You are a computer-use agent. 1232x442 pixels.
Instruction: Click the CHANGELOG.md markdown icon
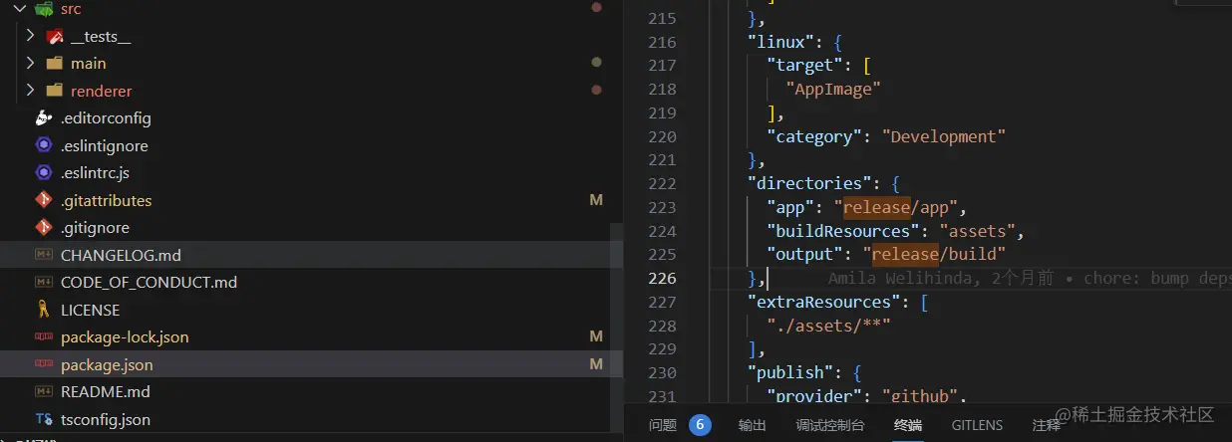43,255
